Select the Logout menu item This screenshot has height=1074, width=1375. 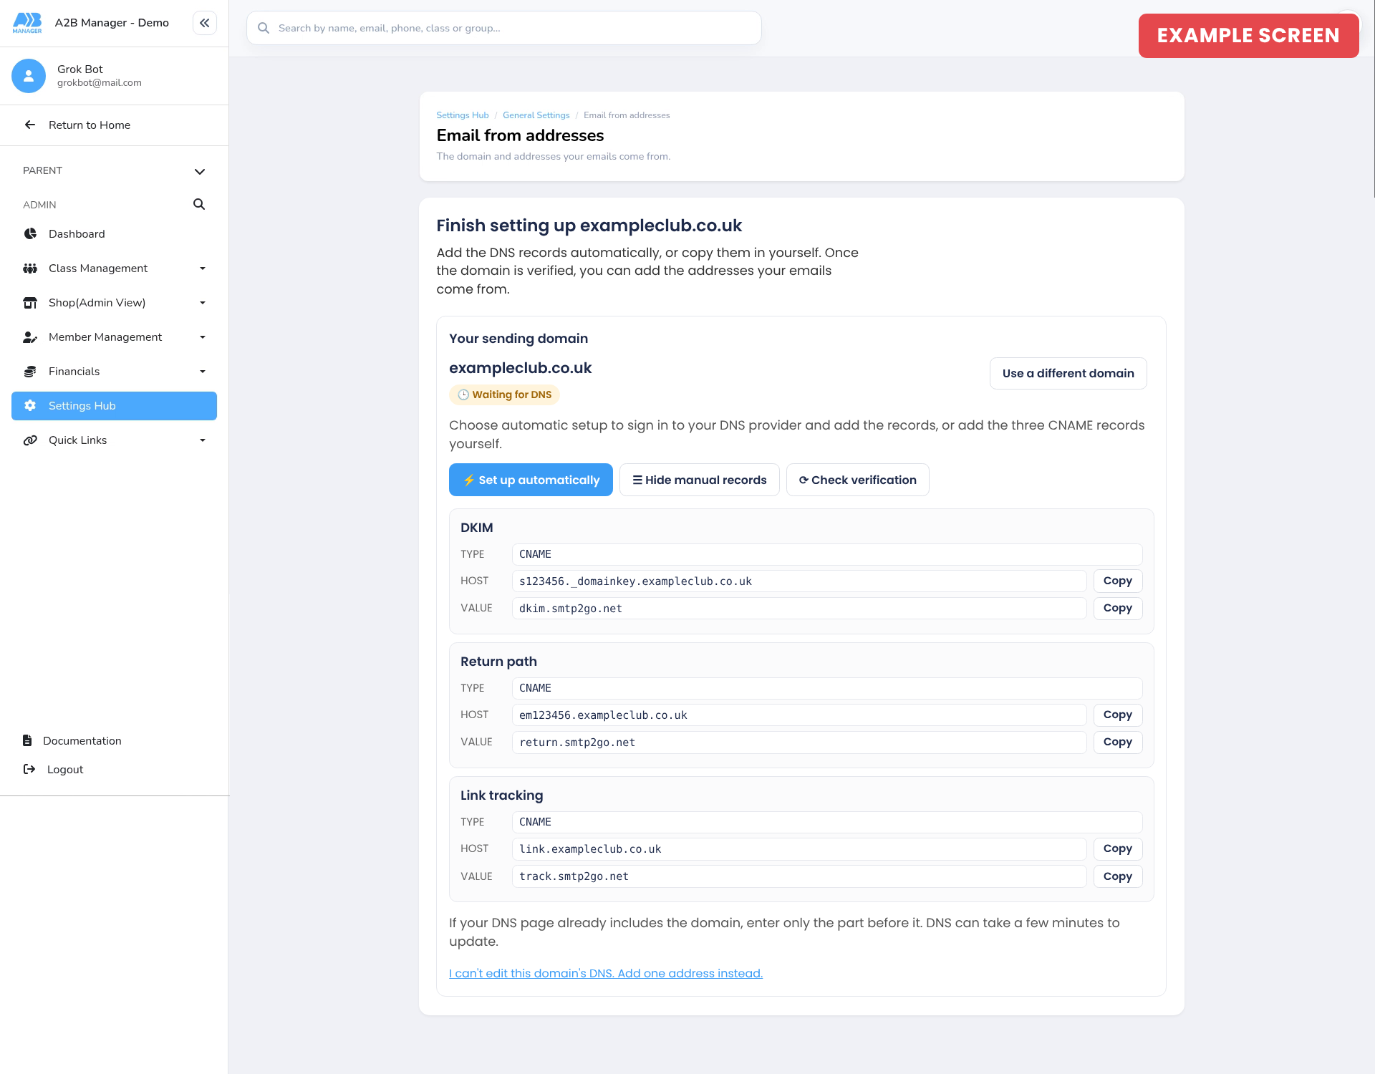coord(65,769)
